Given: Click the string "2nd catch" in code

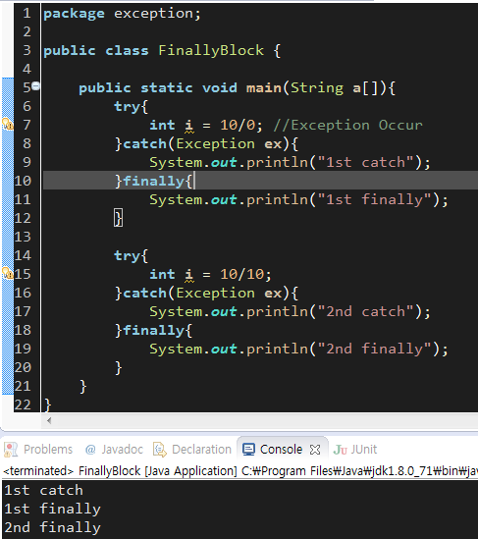Looking at the screenshot, I should tap(366, 311).
